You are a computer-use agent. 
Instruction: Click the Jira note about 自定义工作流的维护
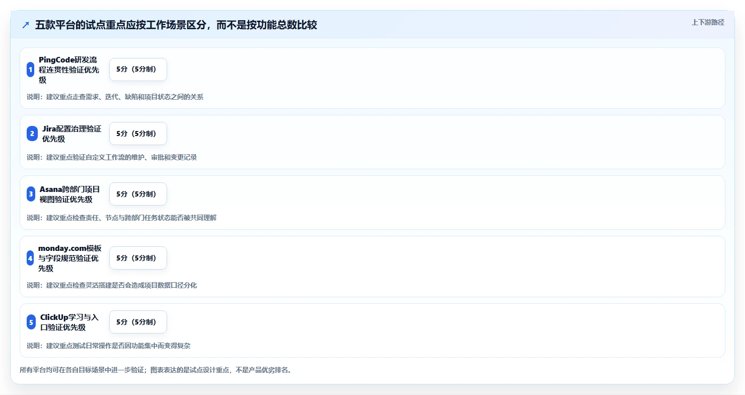pos(112,157)
